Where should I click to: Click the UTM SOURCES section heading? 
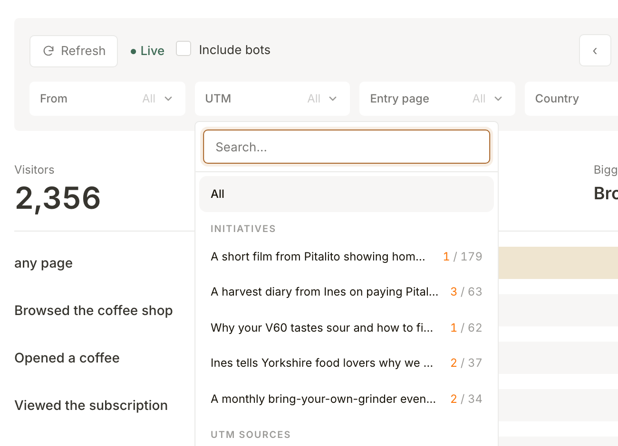coord(251,435)
